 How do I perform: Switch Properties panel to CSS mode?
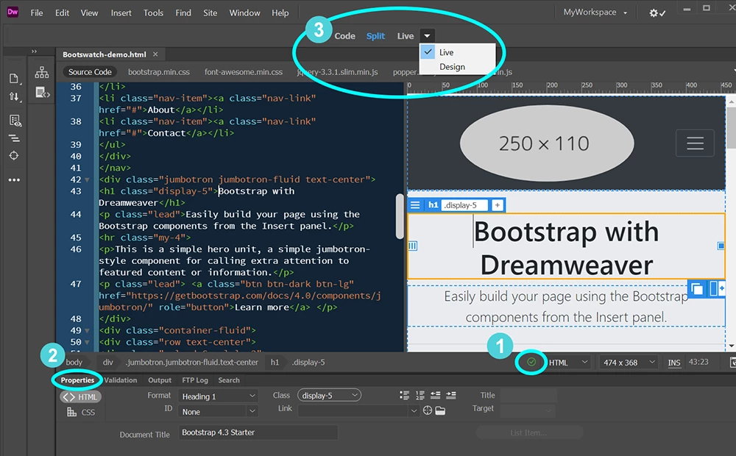point(81,413)
